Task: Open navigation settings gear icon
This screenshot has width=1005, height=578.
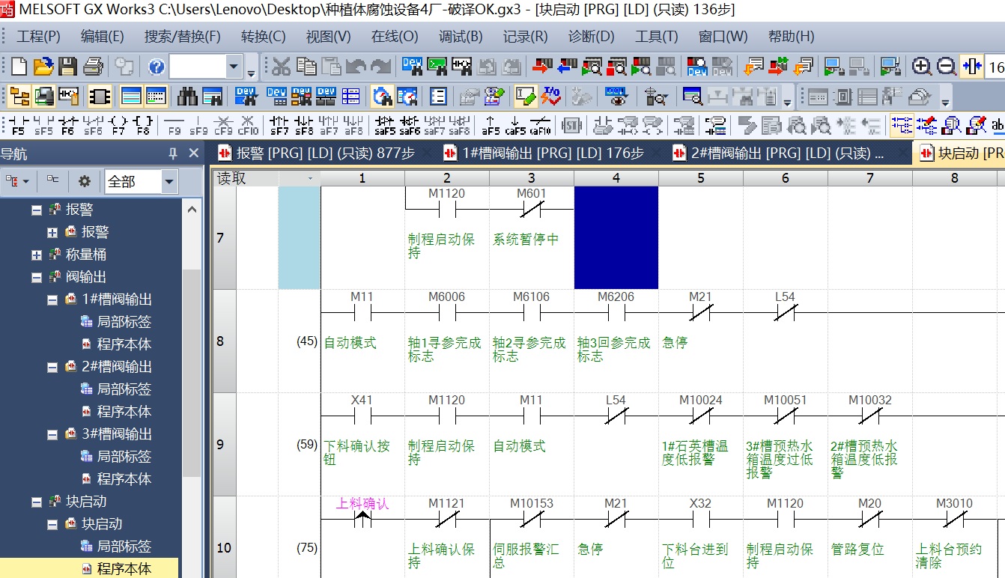Action: [x=85, y=181]
